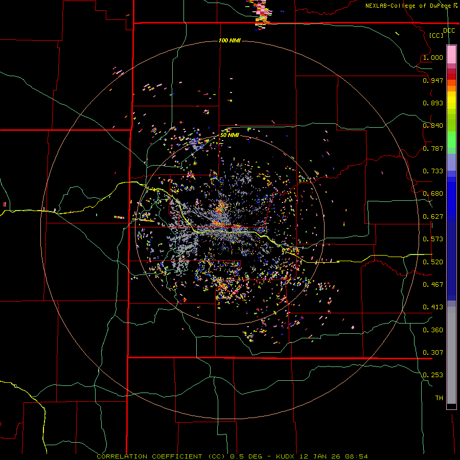This screenshot has height=460, width=460.
Task: Click the KUDX 12 JAN 26 08:54 timestamp
Action: (x=322, y=456)
